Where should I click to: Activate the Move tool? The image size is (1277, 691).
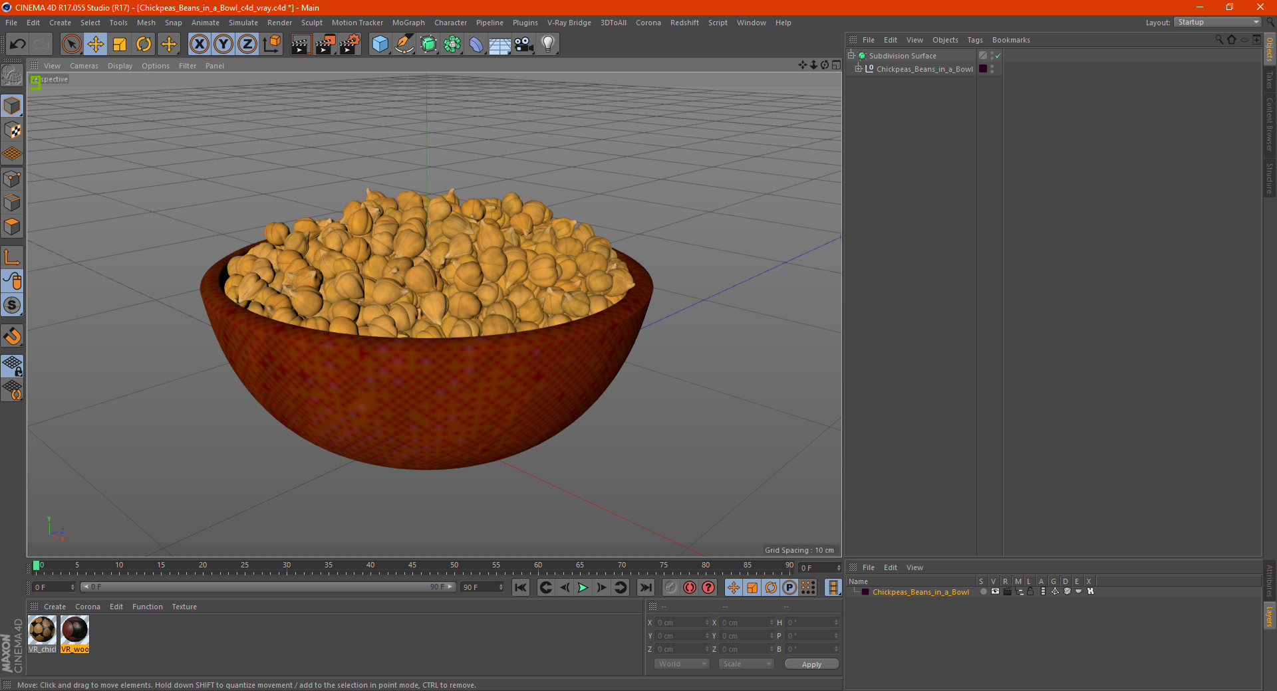(x=96, y=45)
